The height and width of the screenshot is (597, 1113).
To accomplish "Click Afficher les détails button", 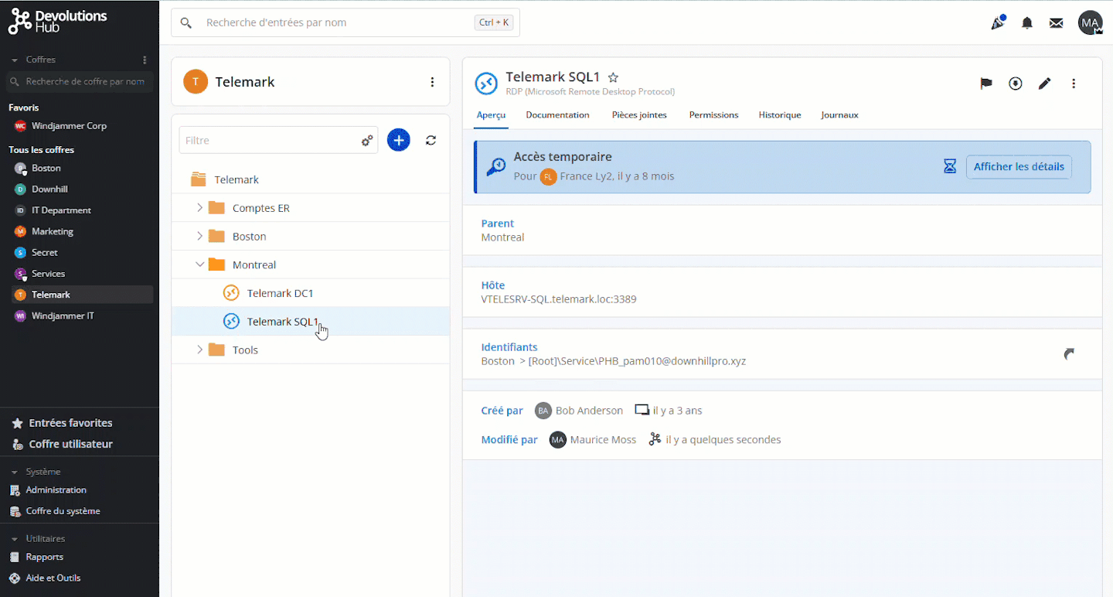I will (1018, 166).
